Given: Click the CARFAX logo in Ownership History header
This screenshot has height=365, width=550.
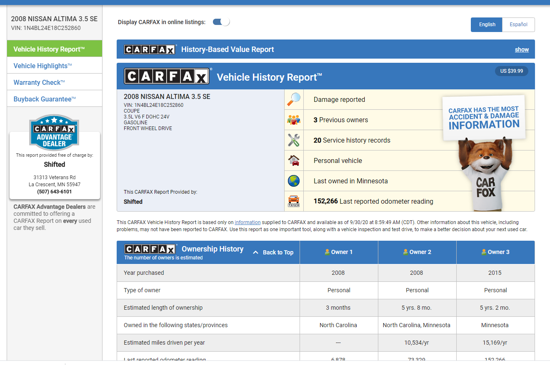Looking at the screenshot, I should pyautogui.click(x=150, y=249).
